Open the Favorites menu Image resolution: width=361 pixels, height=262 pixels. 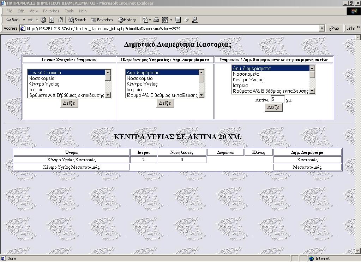[51, 11]
